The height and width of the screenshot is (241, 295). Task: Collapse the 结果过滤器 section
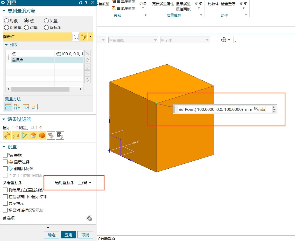[x=4, y=119]
